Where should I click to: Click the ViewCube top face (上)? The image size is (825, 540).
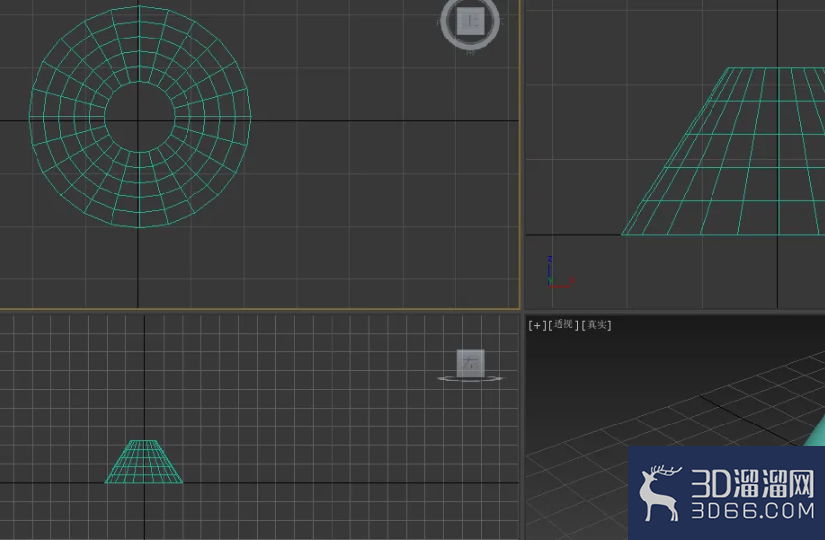coord(470,21)
